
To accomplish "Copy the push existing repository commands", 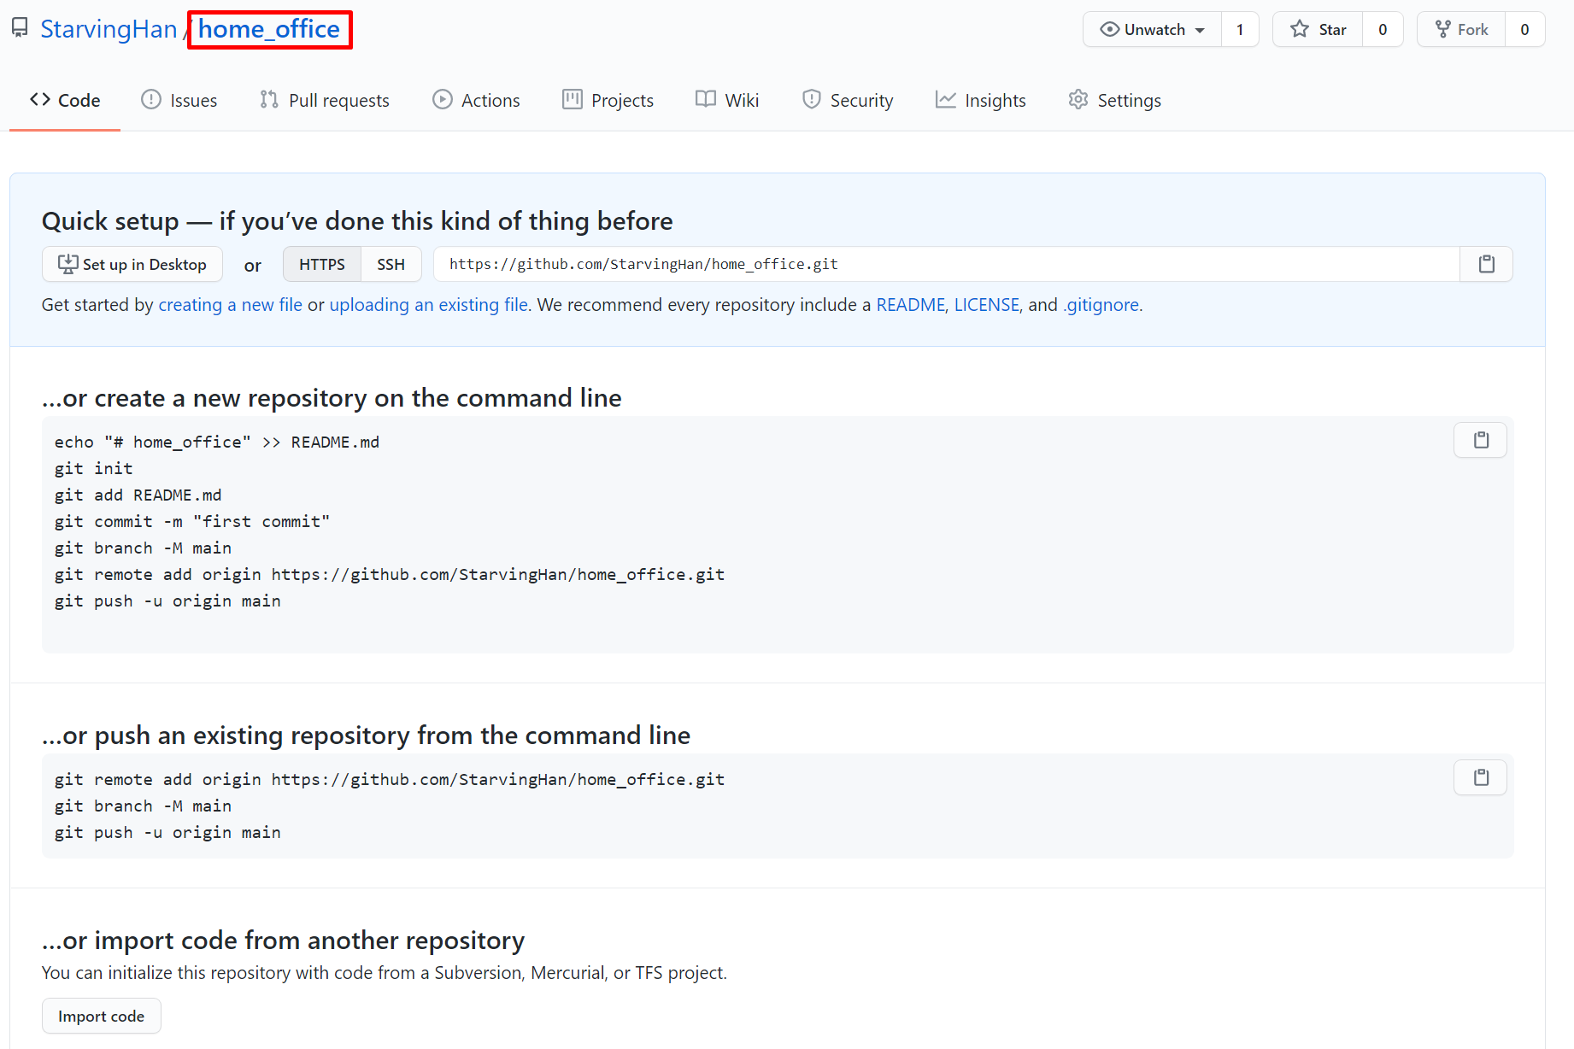I will click(1480, 777).
